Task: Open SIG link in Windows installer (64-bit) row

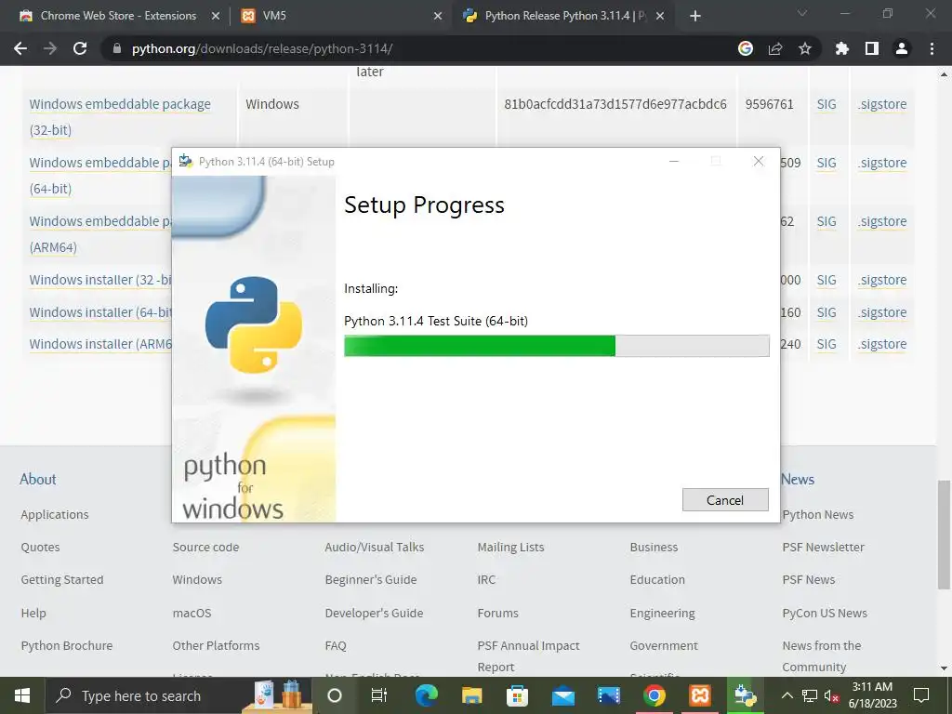Action: pyautogui.click(x=826, y=312)
